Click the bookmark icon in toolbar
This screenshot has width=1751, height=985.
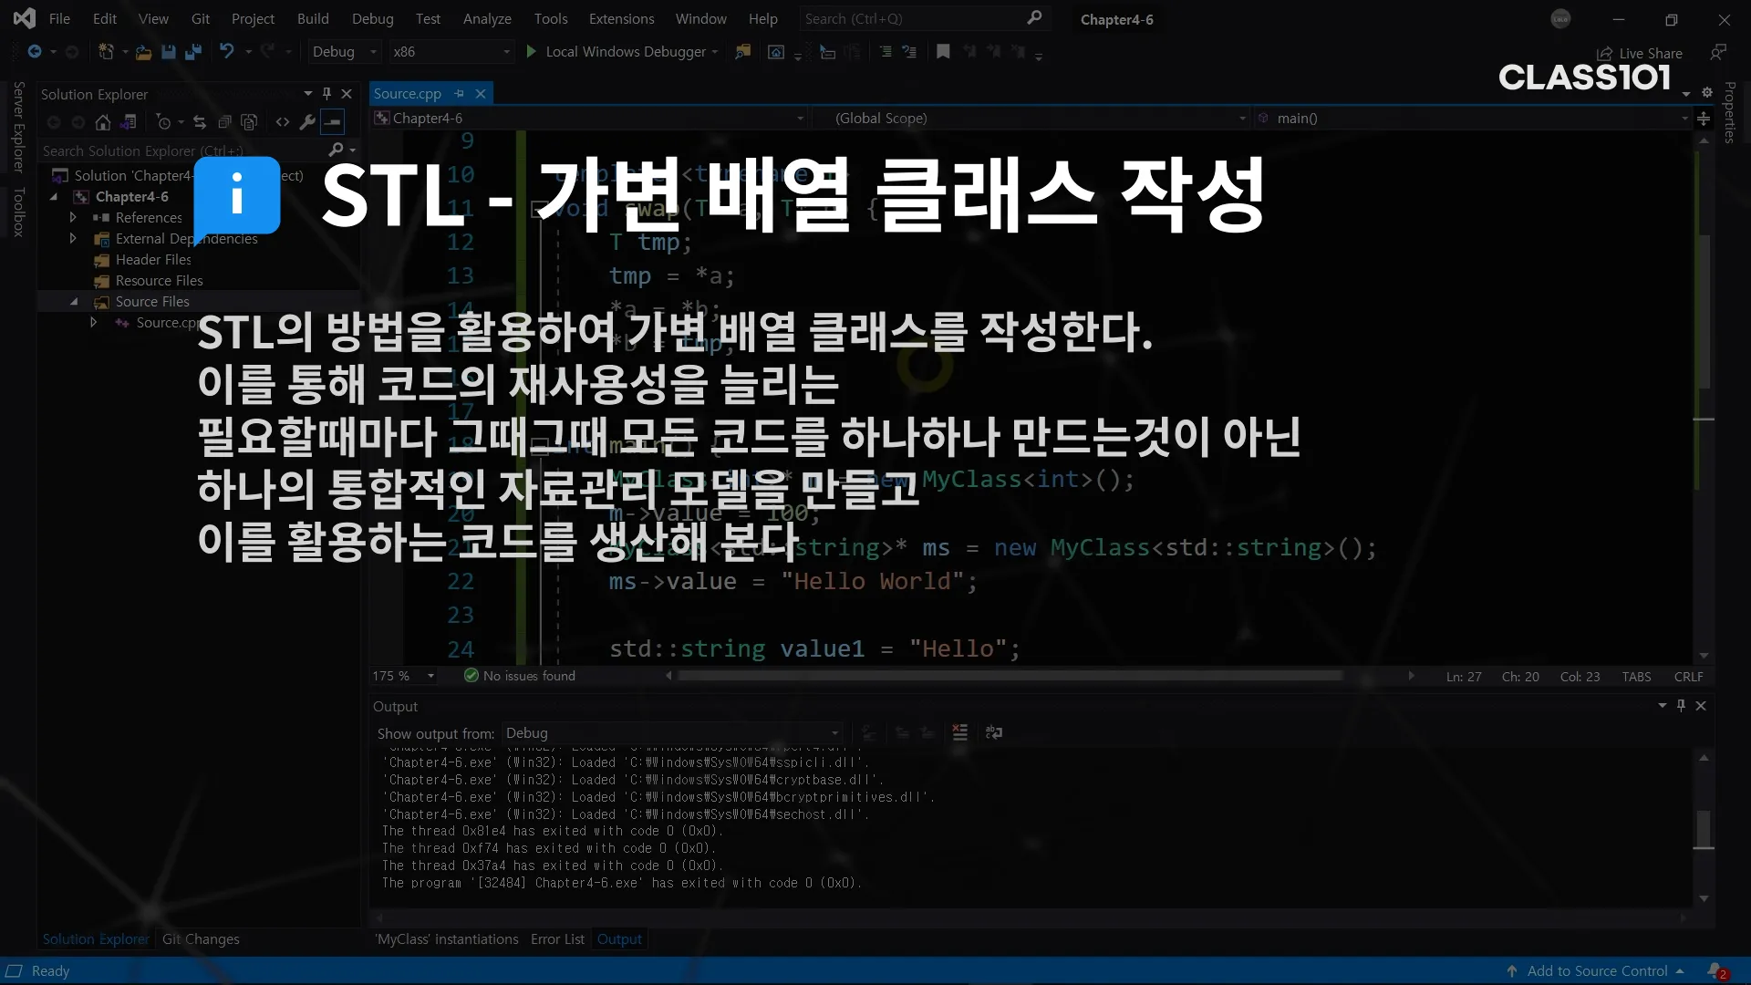[x=943, y=52]
